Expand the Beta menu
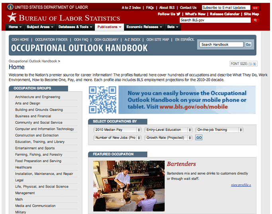 [172, 27]
